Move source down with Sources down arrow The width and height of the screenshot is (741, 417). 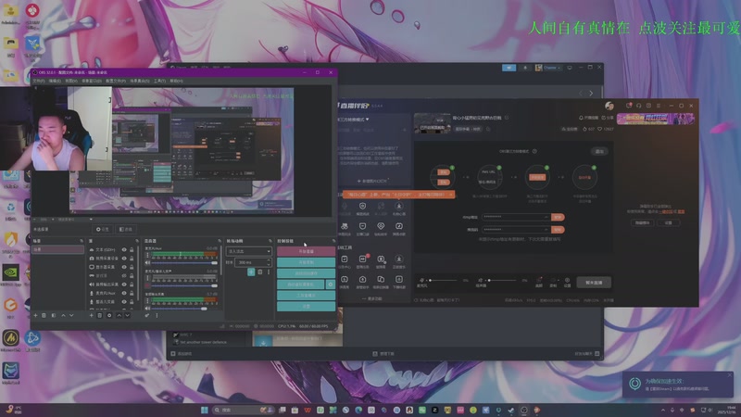click(127, 315)
